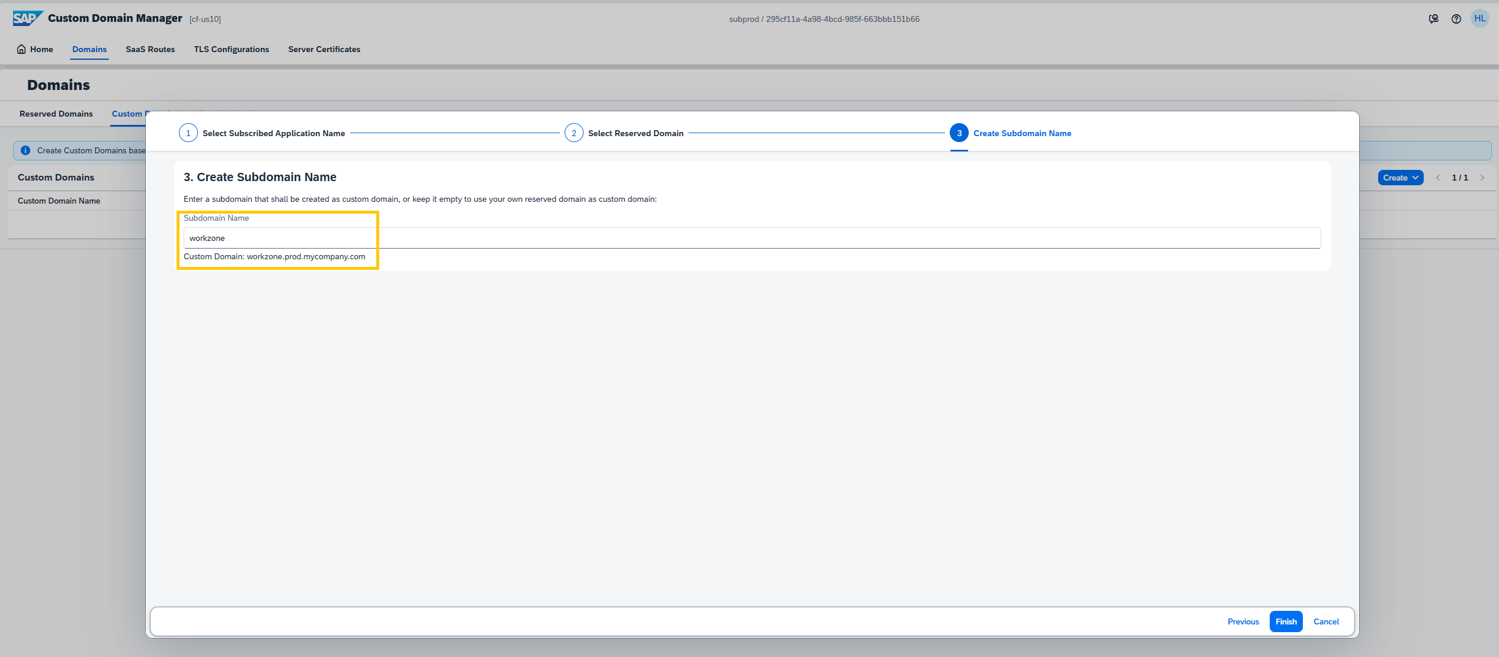Click the 3. Create Subdomain Name heading
This screenshot has width=1499, height=657.
click(x=260, y=177)
